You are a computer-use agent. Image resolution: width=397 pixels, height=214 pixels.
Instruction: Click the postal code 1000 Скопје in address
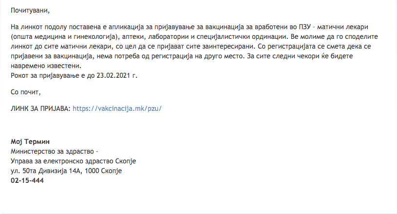[103, 171]
